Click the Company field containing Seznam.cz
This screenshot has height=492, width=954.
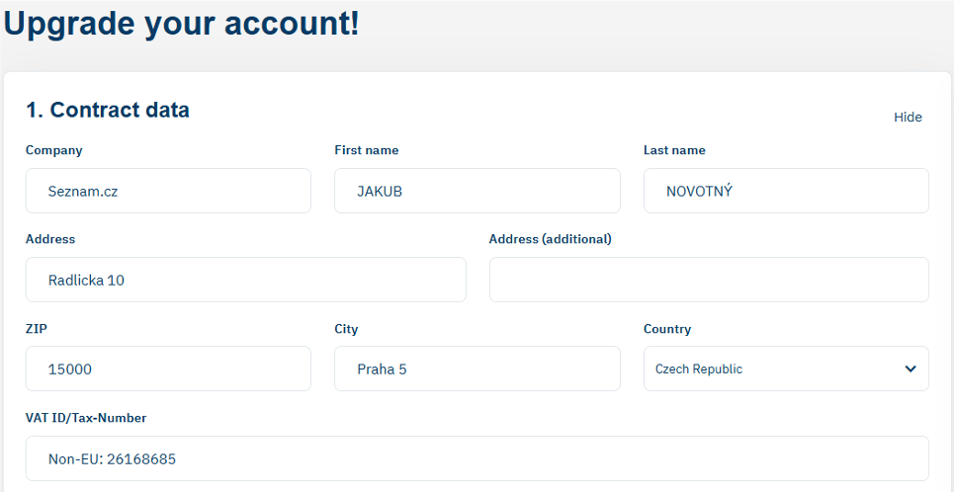click(168, 191)
